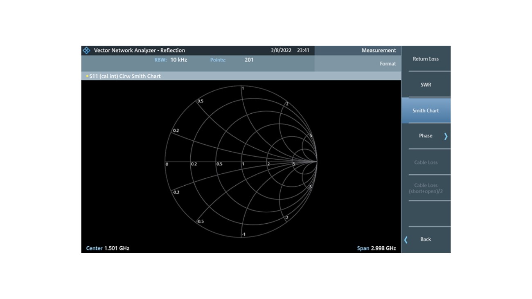Click the Format section header
The image size is (532, 299).
click(x=388, y=64)
